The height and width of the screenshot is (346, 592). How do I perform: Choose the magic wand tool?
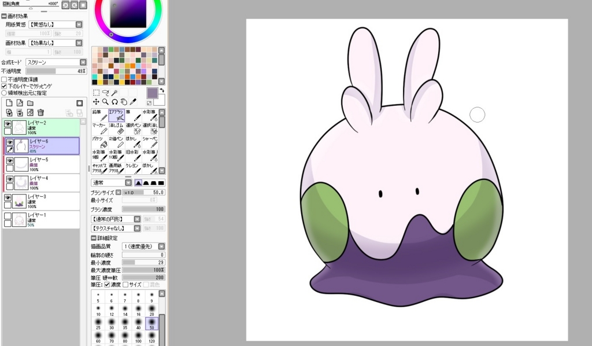point(115,93)
